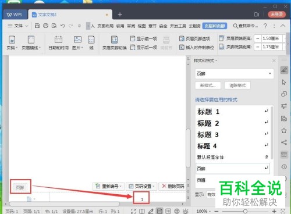This screenshot has height=214, width=291.
Task: Click the 域 field icon in ribbon
Action: (91, 43)
